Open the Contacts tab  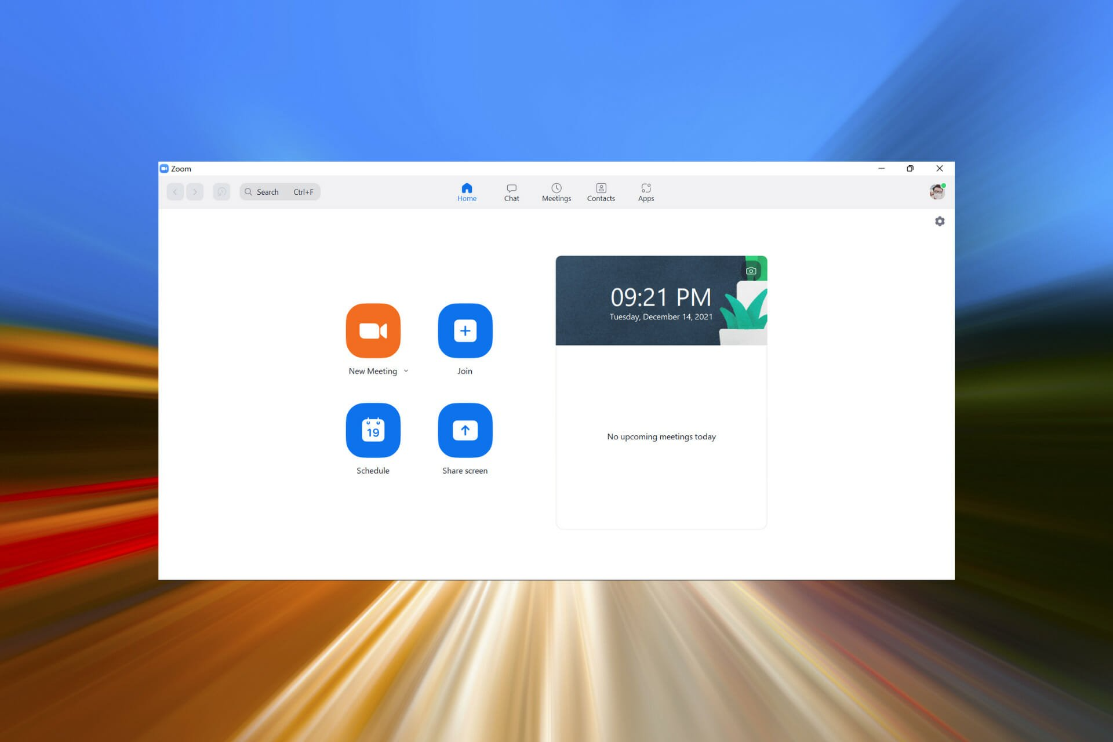tap(601, 191)
